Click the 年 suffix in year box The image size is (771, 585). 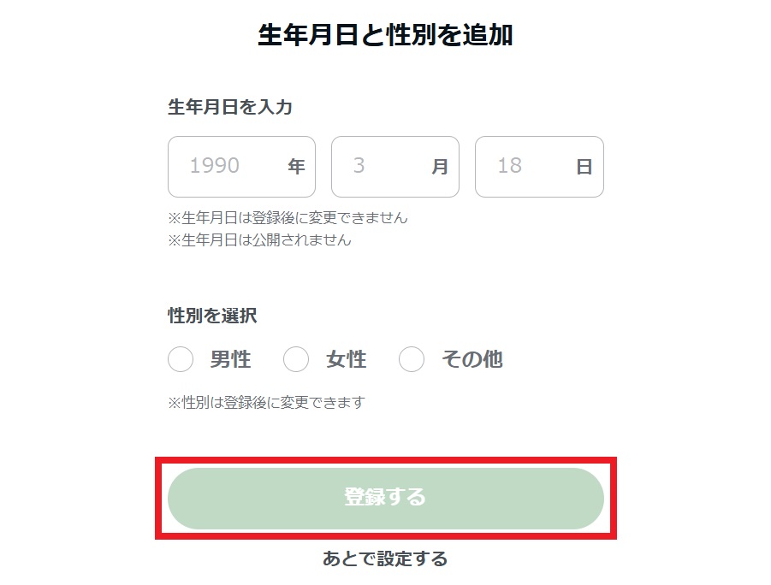(296, 167)
